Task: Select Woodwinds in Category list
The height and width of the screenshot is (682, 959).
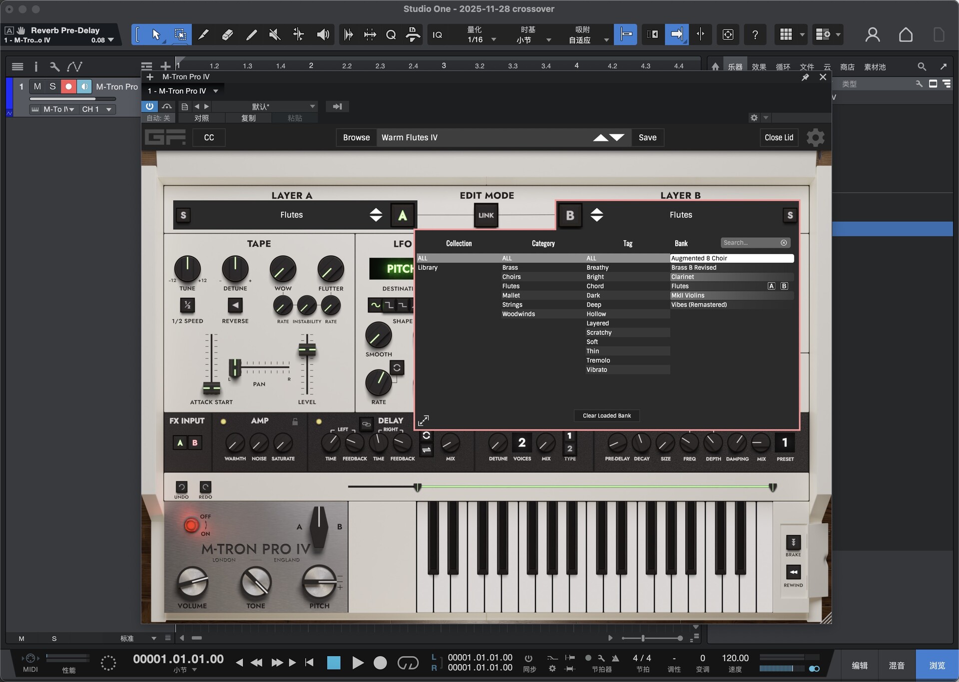Action: click(x=518, y=314)
